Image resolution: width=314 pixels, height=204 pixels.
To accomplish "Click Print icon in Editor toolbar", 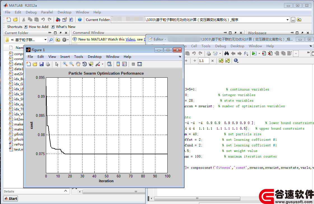I will 209,53.
